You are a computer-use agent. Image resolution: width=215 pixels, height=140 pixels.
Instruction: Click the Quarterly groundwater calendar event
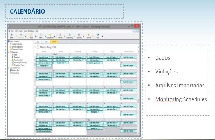[95, 63]
